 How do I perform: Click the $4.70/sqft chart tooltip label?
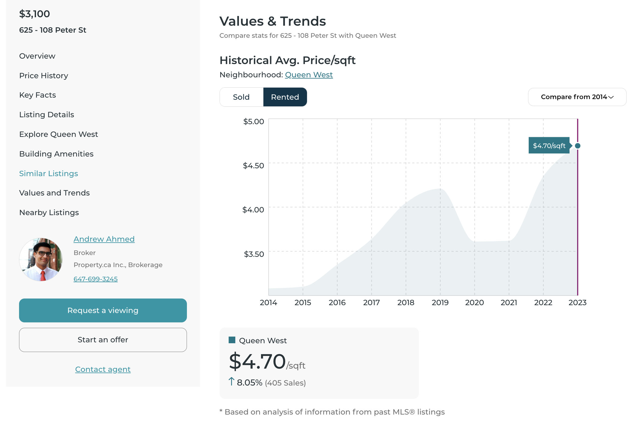[549, 146]
